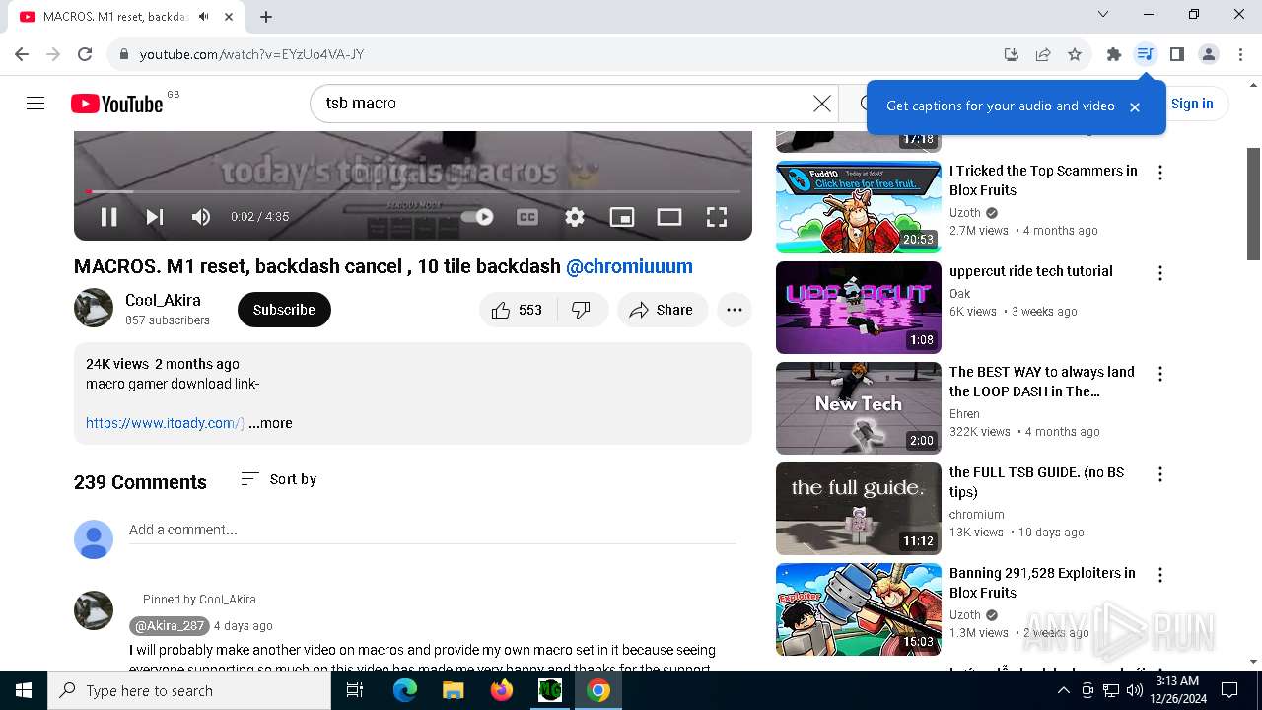
Task: Open comments Sort by menu
Action: click(279, 479)
